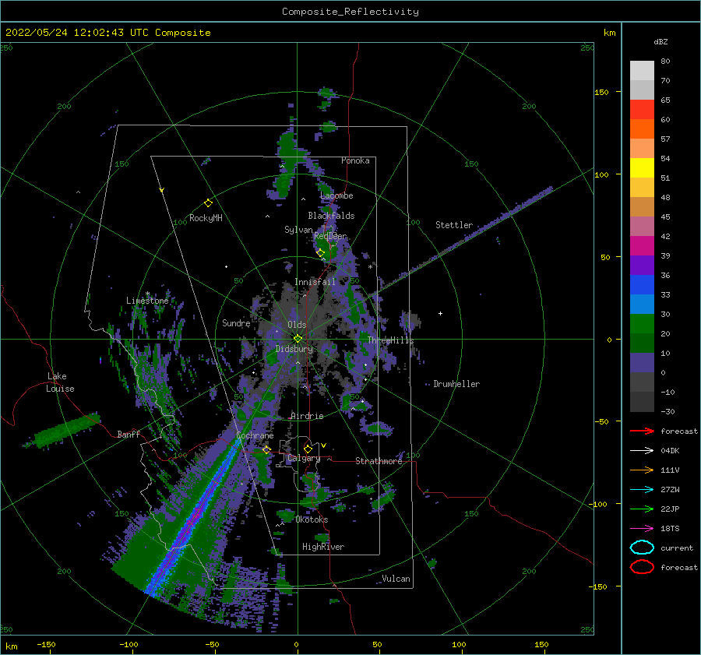
Task: Click the Innisfail city label
Action: pyautogui.click(x=315, y=282)
